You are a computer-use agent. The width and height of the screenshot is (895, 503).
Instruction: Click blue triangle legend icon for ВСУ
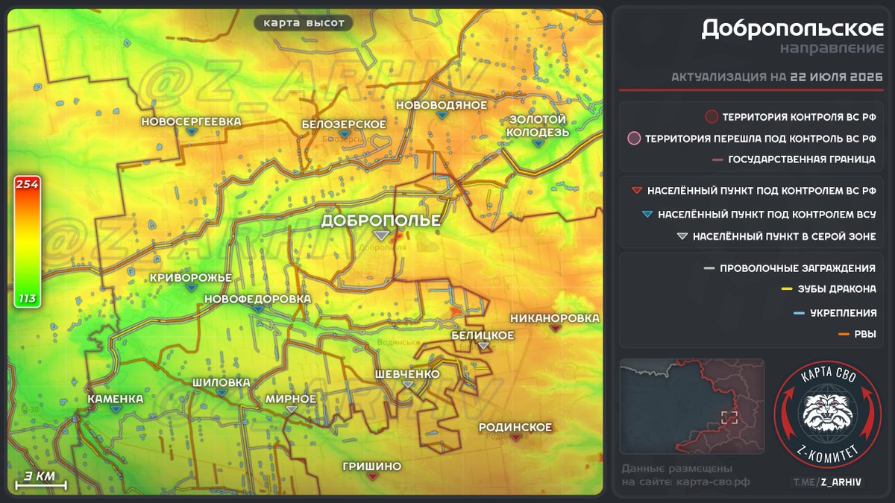(647, 215)
